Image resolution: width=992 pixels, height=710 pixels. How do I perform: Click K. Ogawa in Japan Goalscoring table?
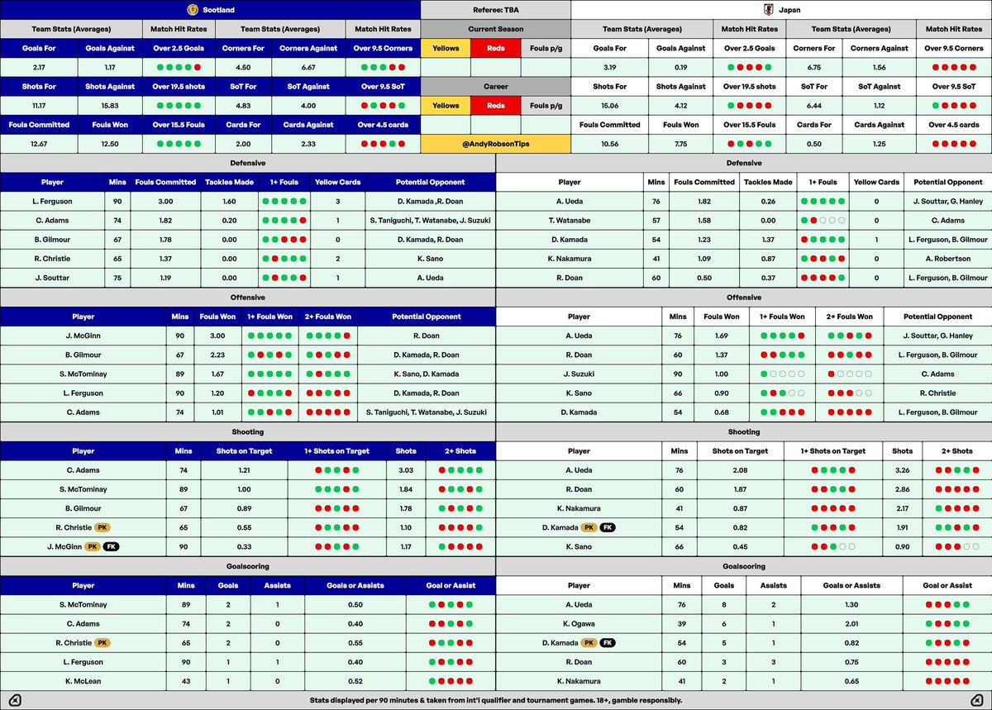point(579,623)
